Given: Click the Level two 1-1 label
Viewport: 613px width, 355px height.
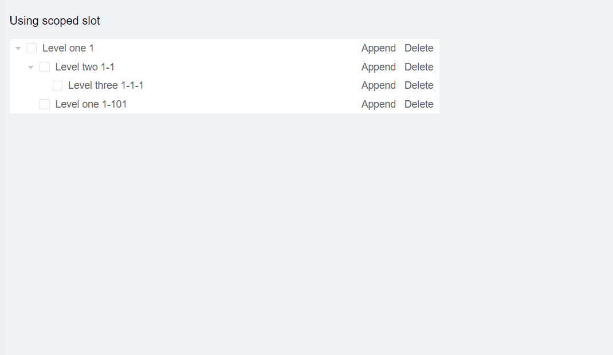Looking at the screenshot, I should coord(85,67).
